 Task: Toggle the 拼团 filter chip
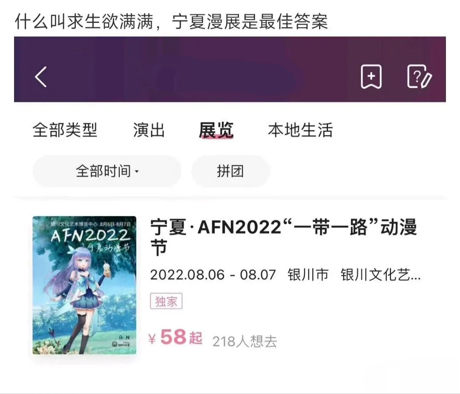[x=230, y=171]
